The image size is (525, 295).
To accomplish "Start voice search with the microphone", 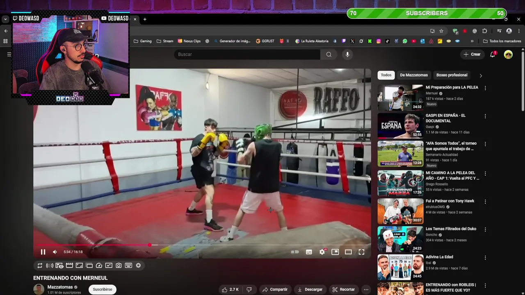I will [x=347, y=54].
